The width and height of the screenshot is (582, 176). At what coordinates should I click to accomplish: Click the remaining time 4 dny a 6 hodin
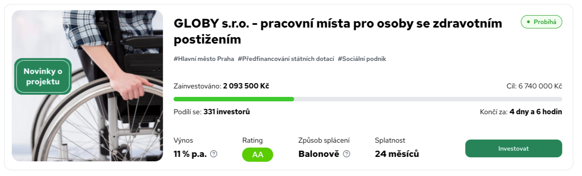[x=536, y=112]
